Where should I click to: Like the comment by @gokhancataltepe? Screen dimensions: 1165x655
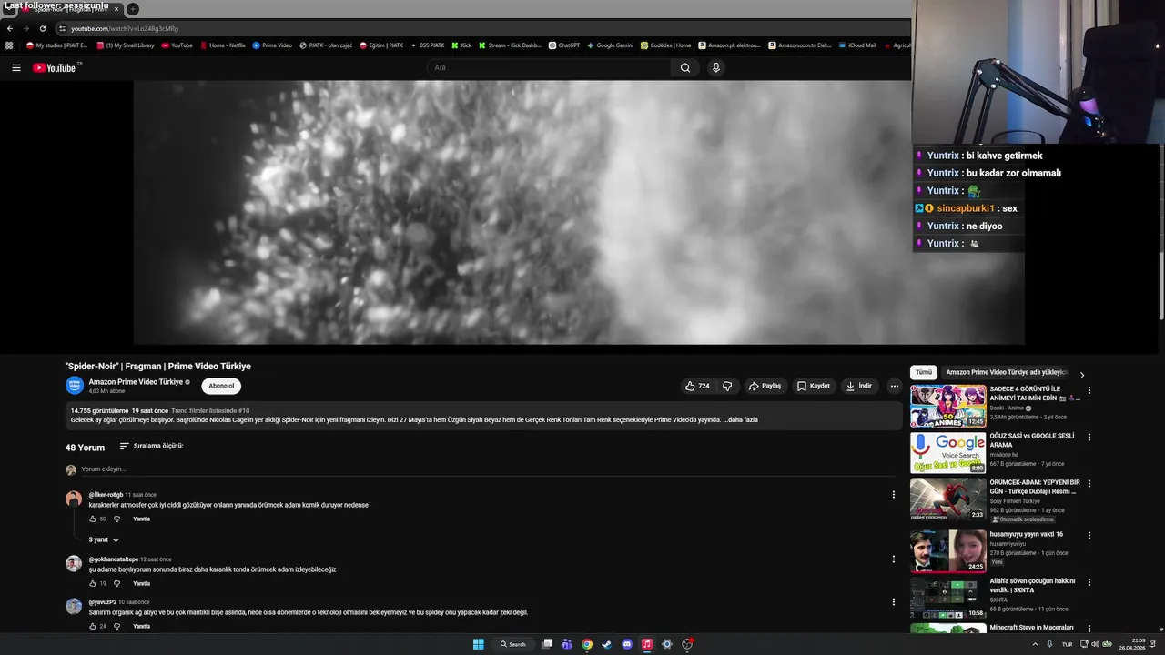click(x=93, y=583)
